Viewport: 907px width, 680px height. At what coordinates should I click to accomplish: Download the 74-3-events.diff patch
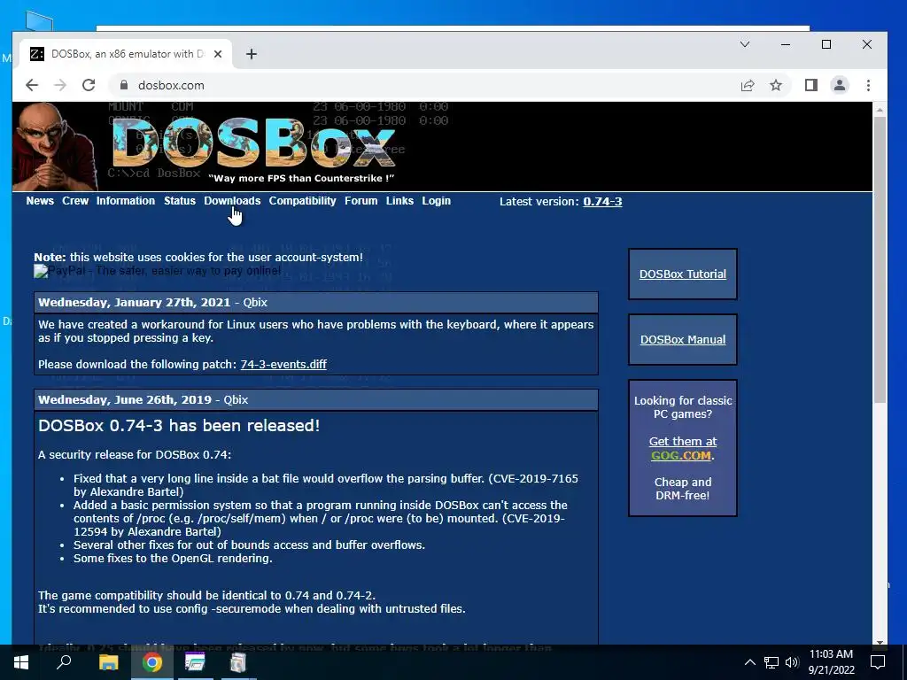(283, 364)
